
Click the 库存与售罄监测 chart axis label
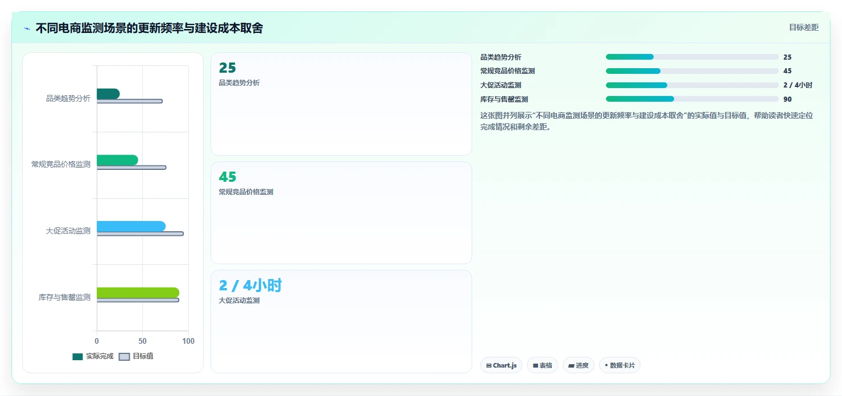click(x=64, y=297)
